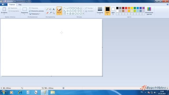Open the Кисти brushes dropdown

(x=59, y=13)
